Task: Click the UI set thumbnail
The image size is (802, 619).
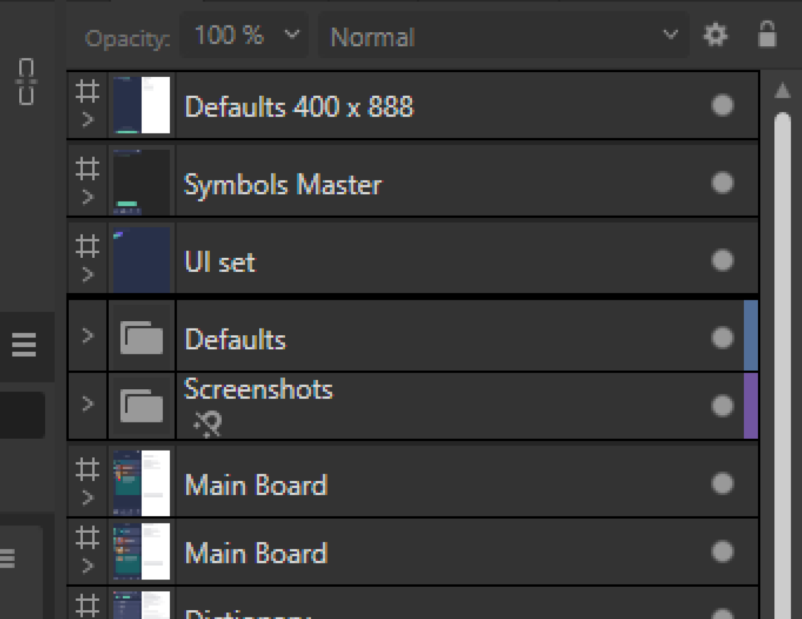Action: 142,259
